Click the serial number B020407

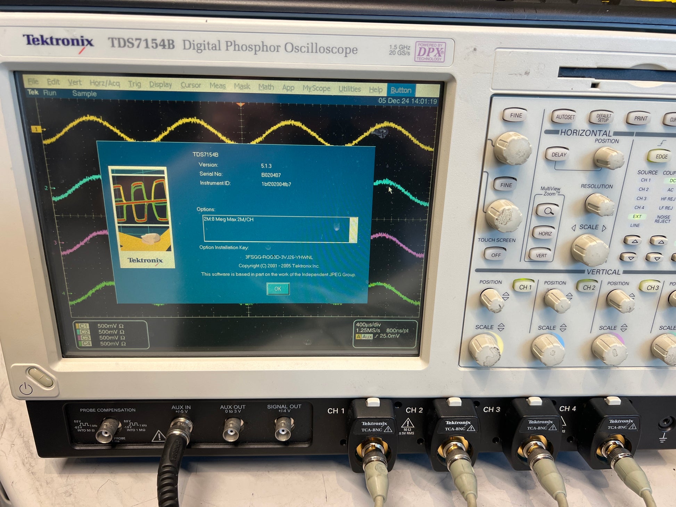click(x=271, y=175)
